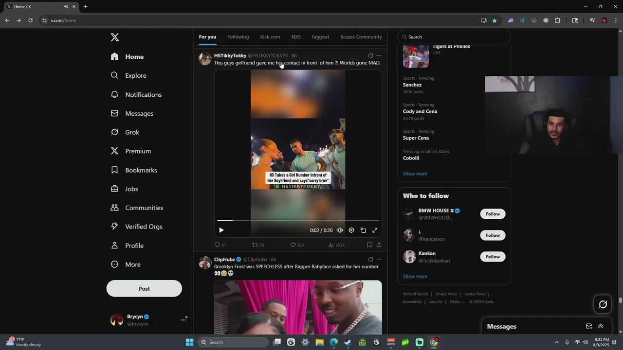The height and width of the screenshot is (350, 623).
Task: Open Profile in the sidebar
Action: point(127,245)
